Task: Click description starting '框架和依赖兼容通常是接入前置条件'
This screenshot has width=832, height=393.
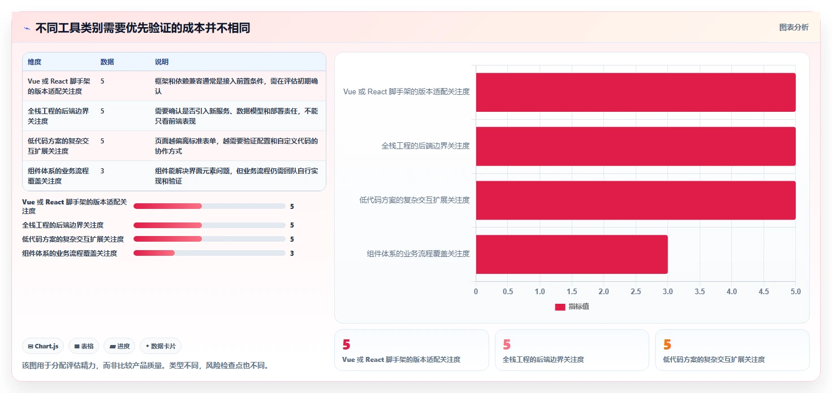Action: point(236,86)
